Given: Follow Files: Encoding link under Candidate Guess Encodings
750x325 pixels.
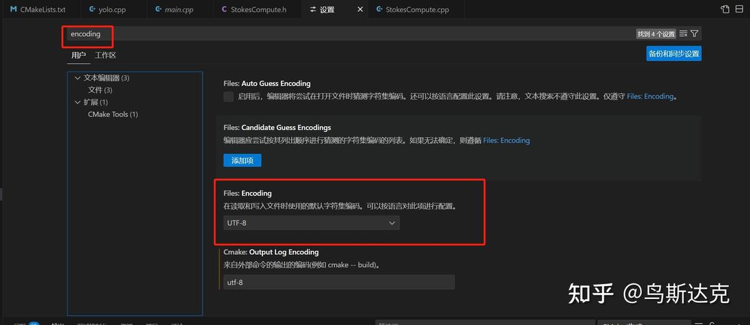Looking at the screenshot, I should pyautogui.click(x=506, y=140).
